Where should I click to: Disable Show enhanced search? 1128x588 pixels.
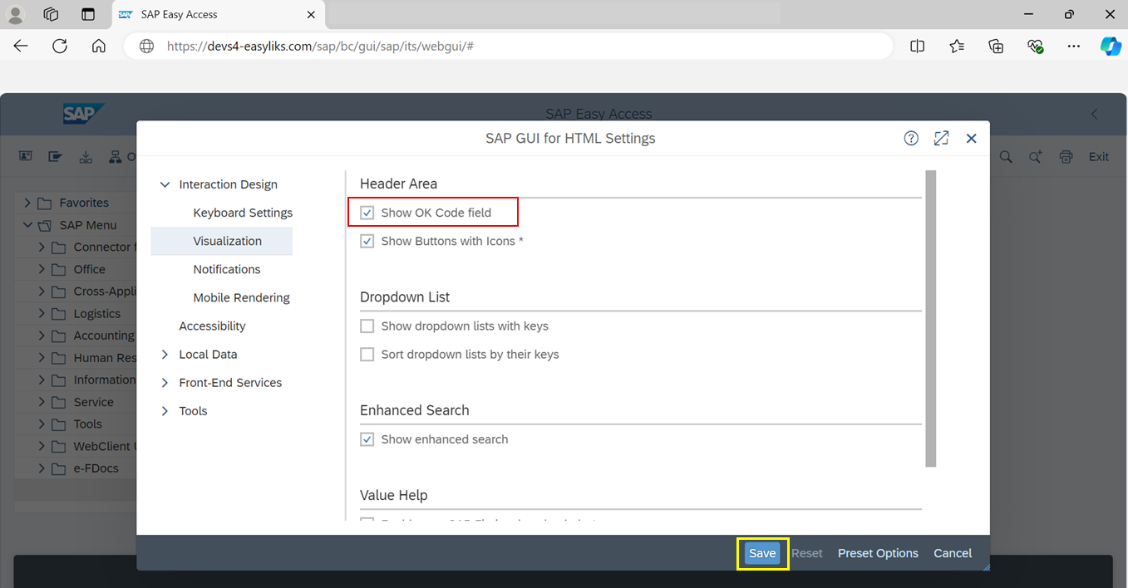tap(367, 439)
